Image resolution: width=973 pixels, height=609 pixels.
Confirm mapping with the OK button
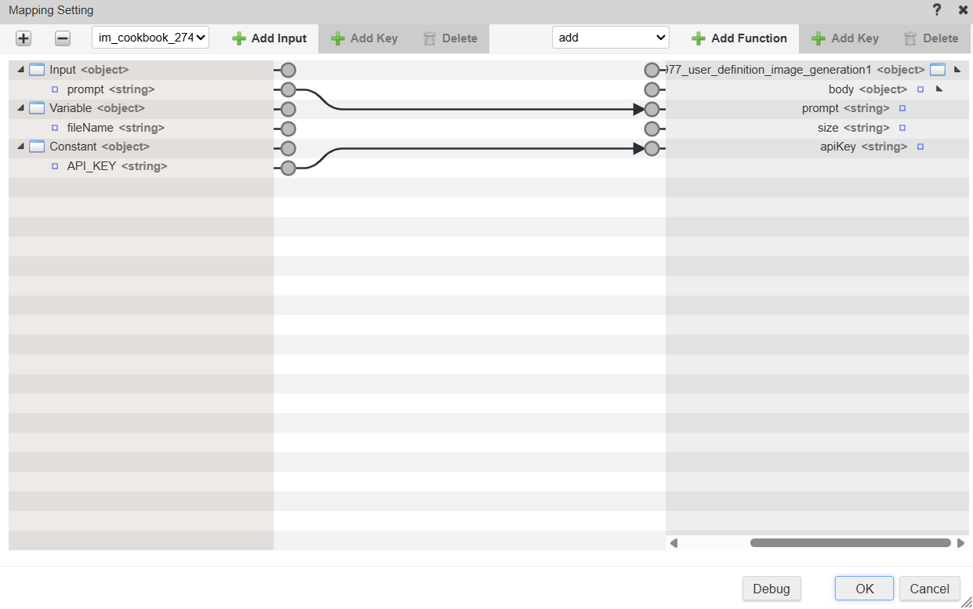pos(864,589)
